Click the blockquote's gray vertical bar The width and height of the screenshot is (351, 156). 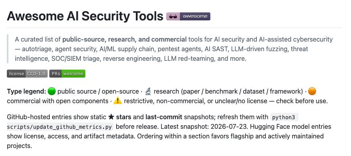[x=8, y=49]
